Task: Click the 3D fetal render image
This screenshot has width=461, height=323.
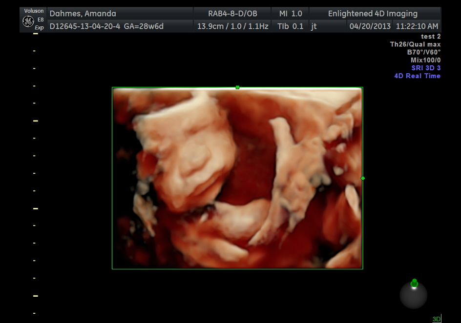Action: pyautogui.click(x=237, y=178)
